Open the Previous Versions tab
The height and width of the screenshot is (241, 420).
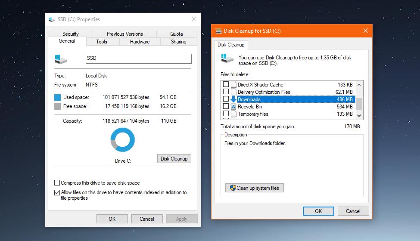point(125,34)
